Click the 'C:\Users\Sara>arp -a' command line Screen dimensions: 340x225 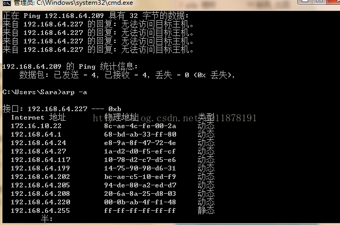(45, 92)
